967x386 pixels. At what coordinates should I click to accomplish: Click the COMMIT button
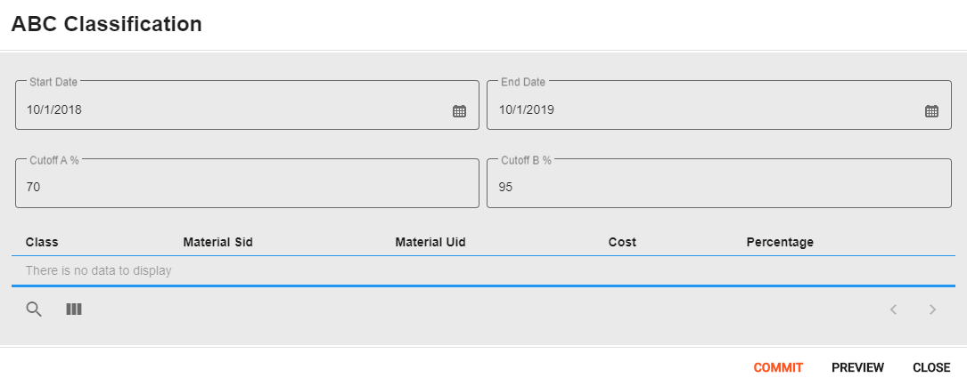point(778,367)
